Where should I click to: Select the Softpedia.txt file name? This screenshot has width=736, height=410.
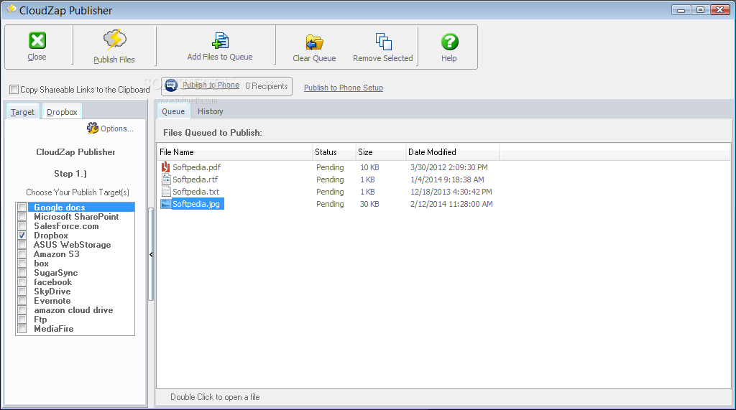[x=195, y=192]
